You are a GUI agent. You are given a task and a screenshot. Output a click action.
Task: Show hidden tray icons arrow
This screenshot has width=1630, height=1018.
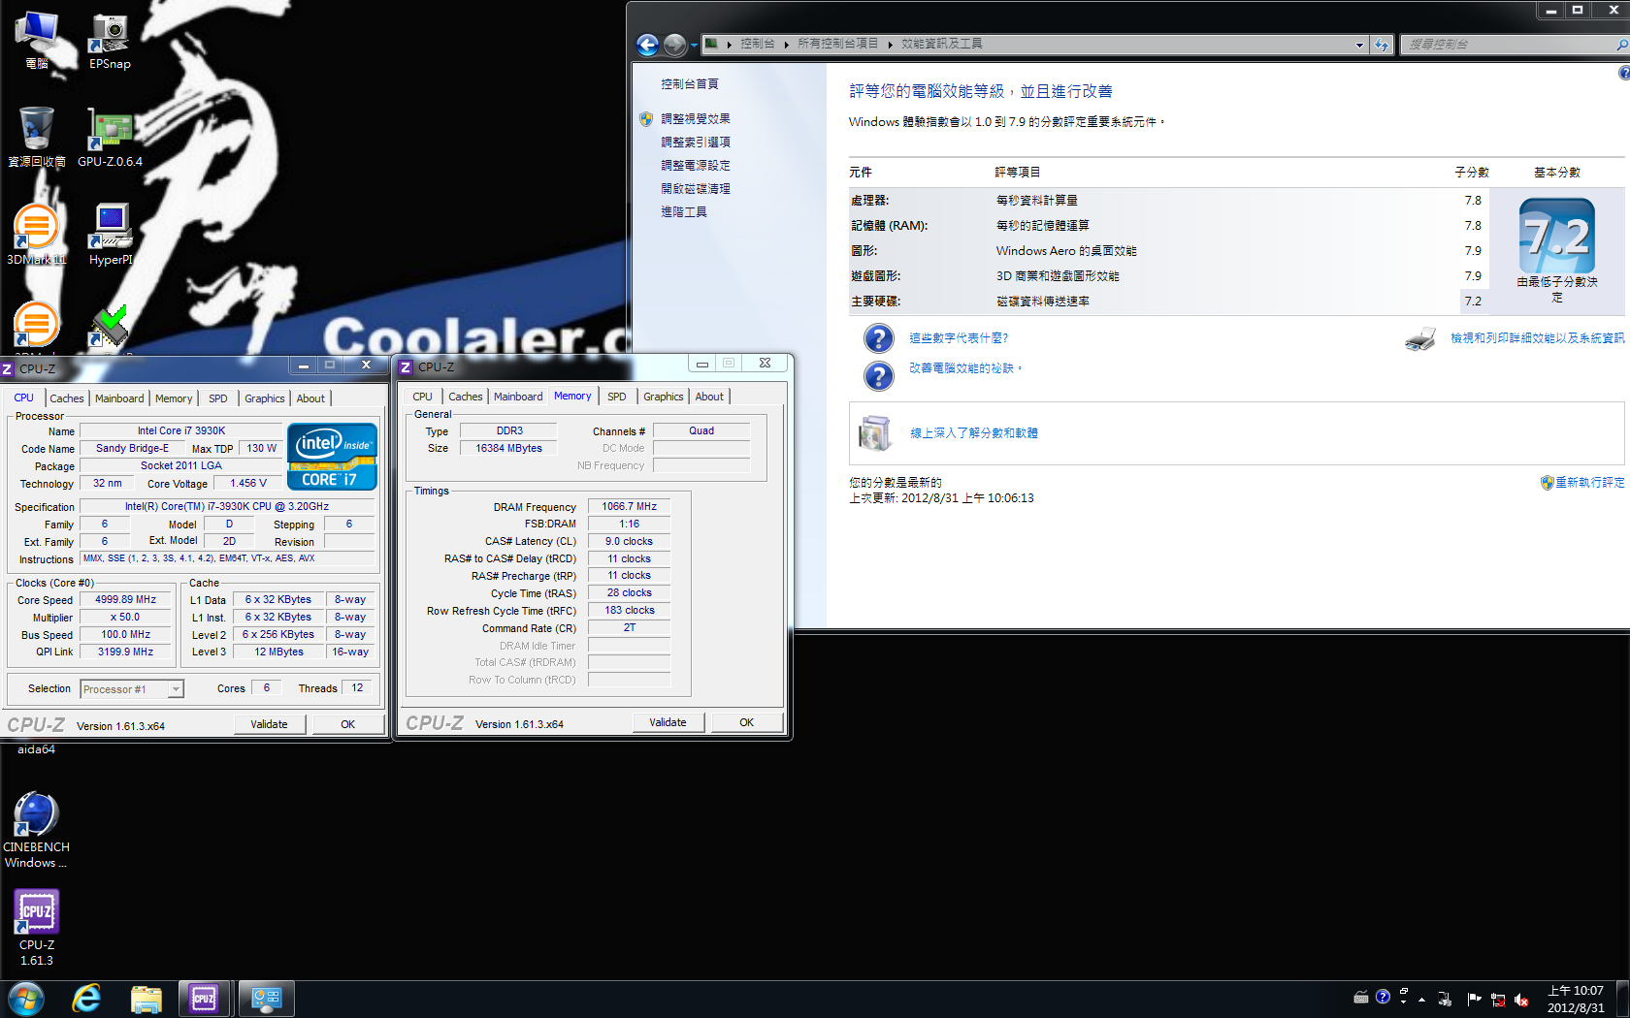(1421, 1000)
